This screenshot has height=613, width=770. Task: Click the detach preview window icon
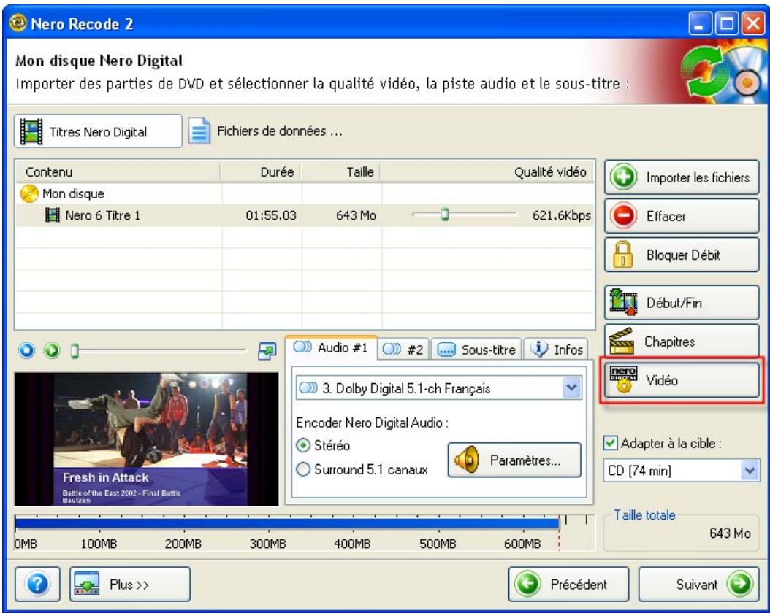(267, 350)
